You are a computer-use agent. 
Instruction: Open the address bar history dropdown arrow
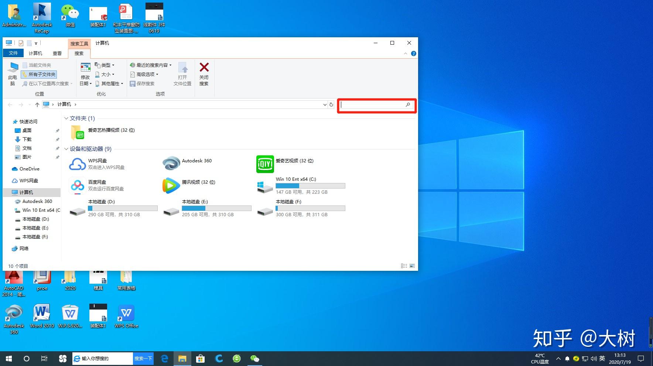point(325,105)
